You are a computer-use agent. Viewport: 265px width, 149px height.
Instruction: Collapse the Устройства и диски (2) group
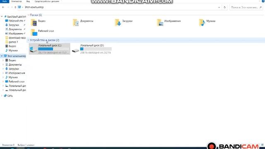coord(29,40)
